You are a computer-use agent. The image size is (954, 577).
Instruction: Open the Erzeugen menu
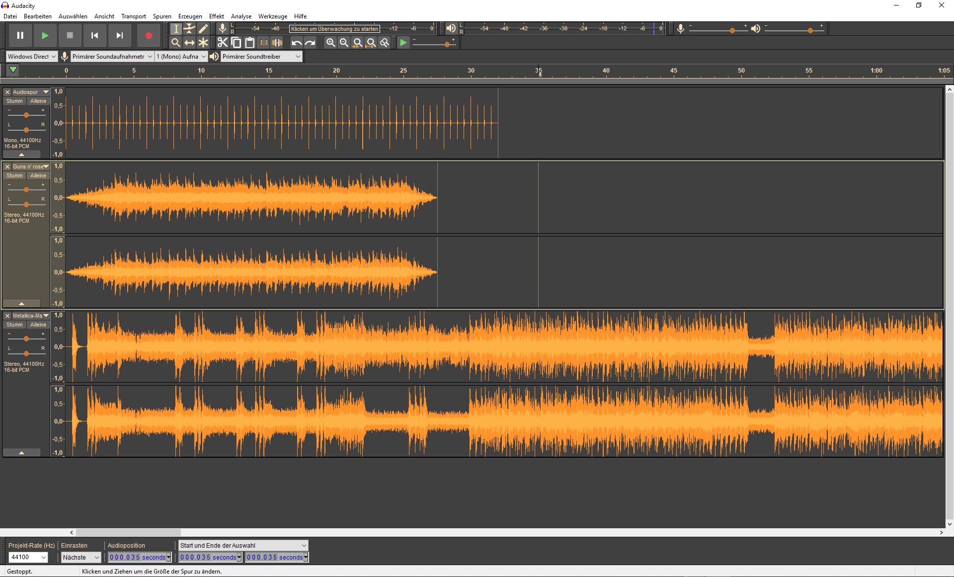pyautogui.click(x=190, y=16)
